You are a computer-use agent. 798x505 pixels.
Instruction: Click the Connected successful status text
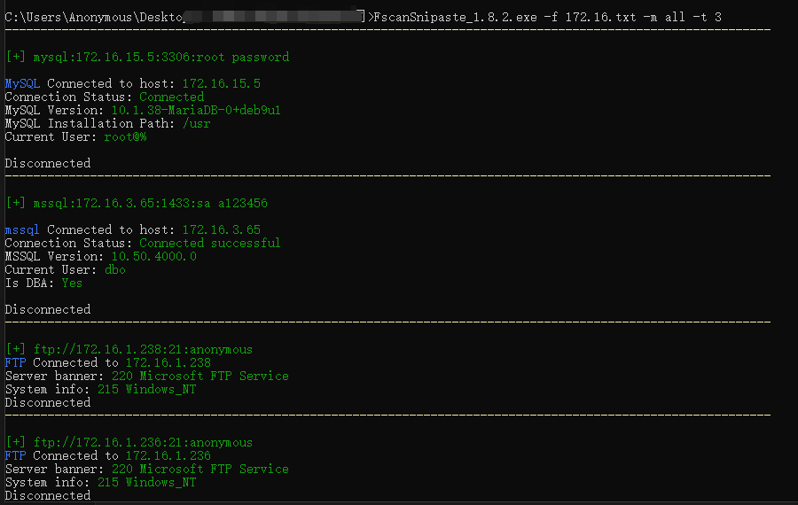coord(209,243)
